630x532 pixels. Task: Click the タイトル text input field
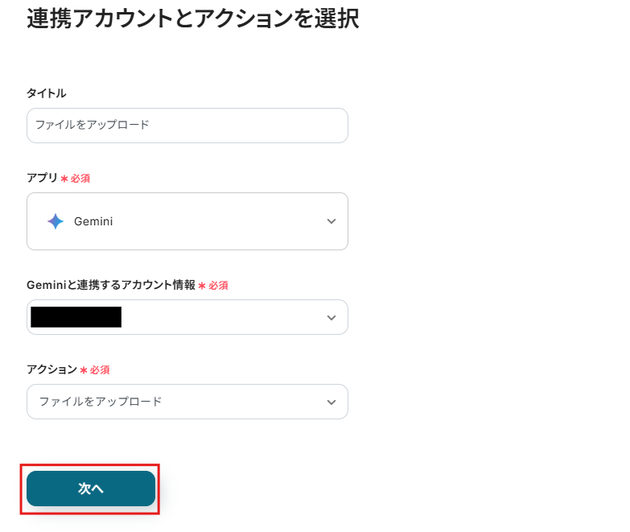tap(187, 126)
